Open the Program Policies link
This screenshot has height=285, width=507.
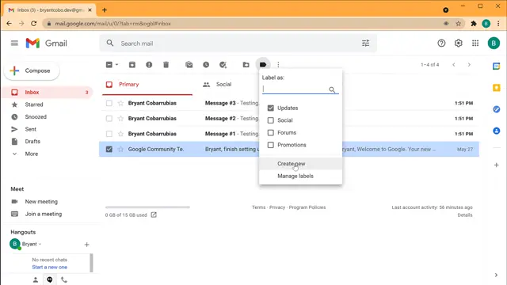click(307, 207)
